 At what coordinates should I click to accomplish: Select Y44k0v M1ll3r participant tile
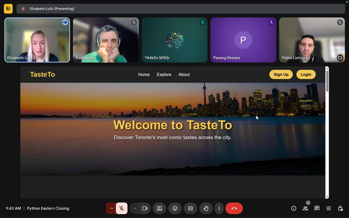(x=174, y=40)
